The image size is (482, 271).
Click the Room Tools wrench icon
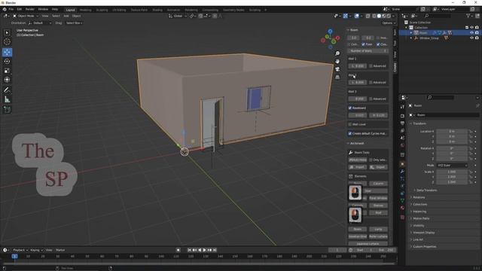pyautogui.click(x=351, y=152)
